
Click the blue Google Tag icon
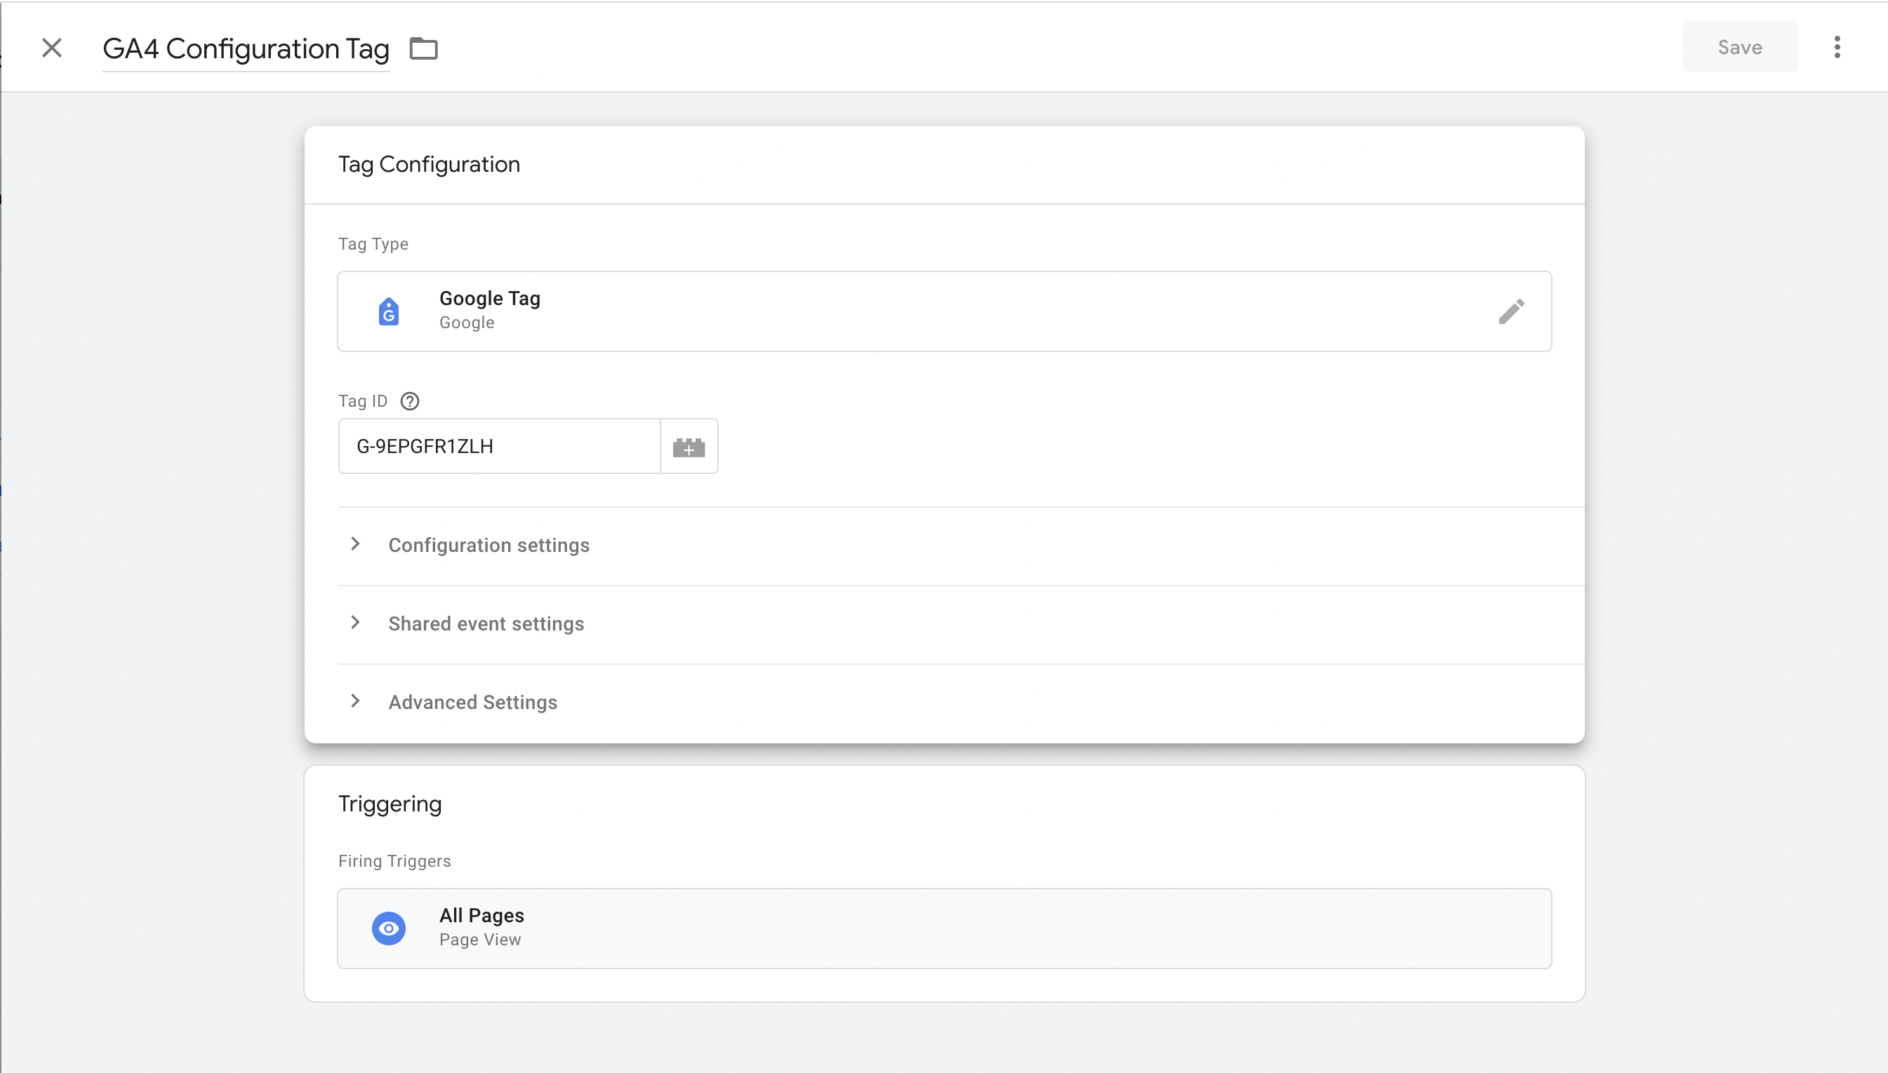point(389,311)
